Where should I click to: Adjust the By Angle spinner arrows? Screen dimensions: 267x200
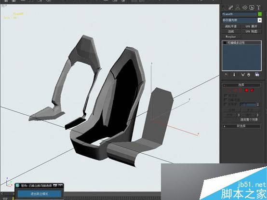click(x=258, y=105)
